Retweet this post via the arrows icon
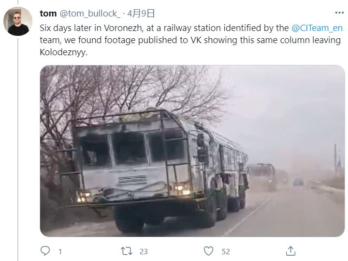This screenshot has height=261, width=348. click(127, 251)
